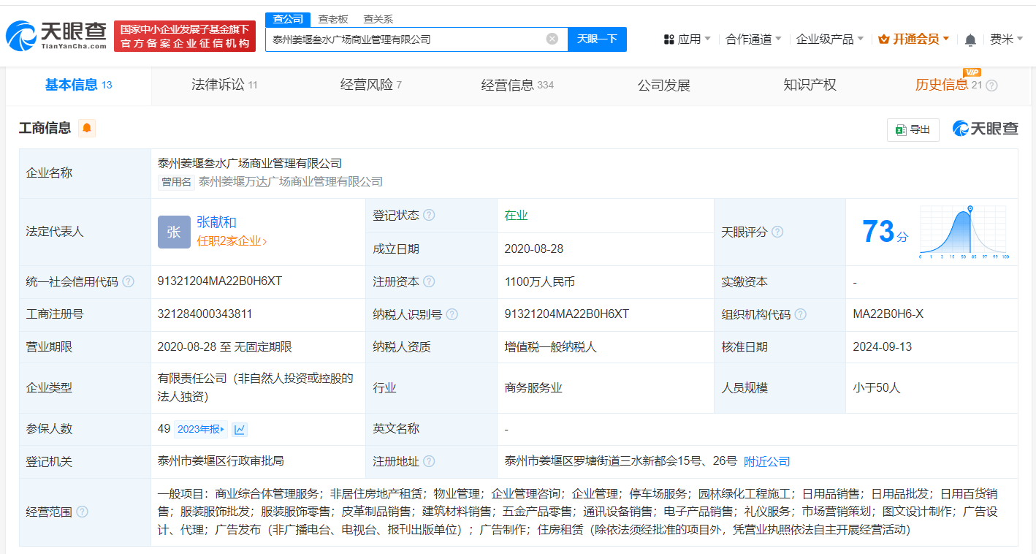Click into the company search input field
Viewport: 1036px width, 554px height.
pos(409,39)
